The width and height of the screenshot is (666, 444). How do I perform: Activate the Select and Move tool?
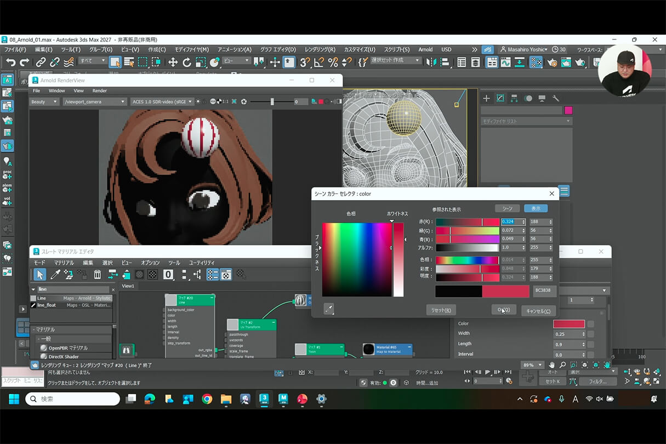tap(173, 62)
